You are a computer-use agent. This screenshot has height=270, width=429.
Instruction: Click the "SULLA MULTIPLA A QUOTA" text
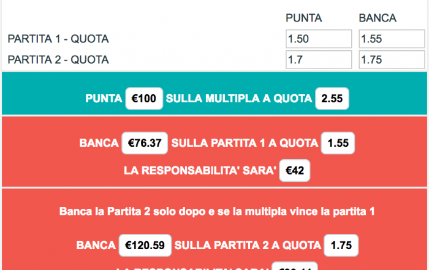tap(238, 99)
